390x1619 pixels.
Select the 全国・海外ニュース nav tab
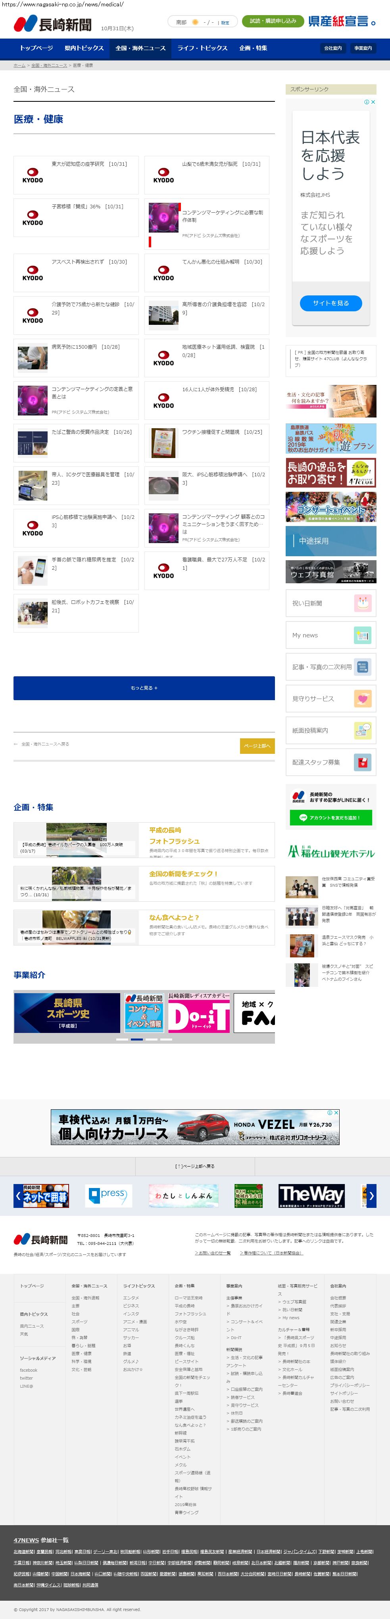[x=140, y=48]
